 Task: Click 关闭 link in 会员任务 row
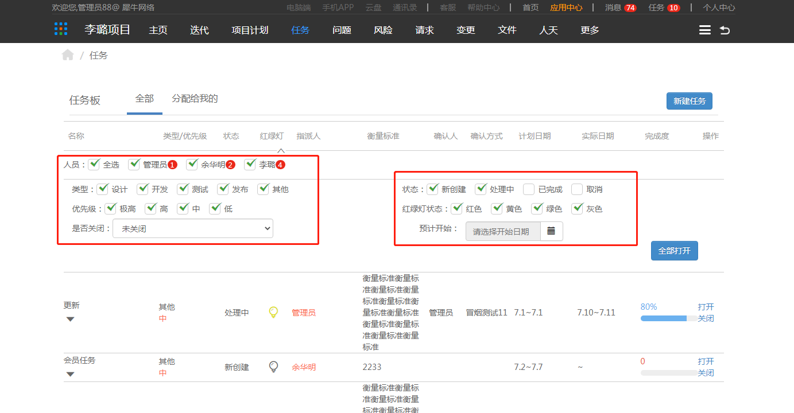coord(706,373)
